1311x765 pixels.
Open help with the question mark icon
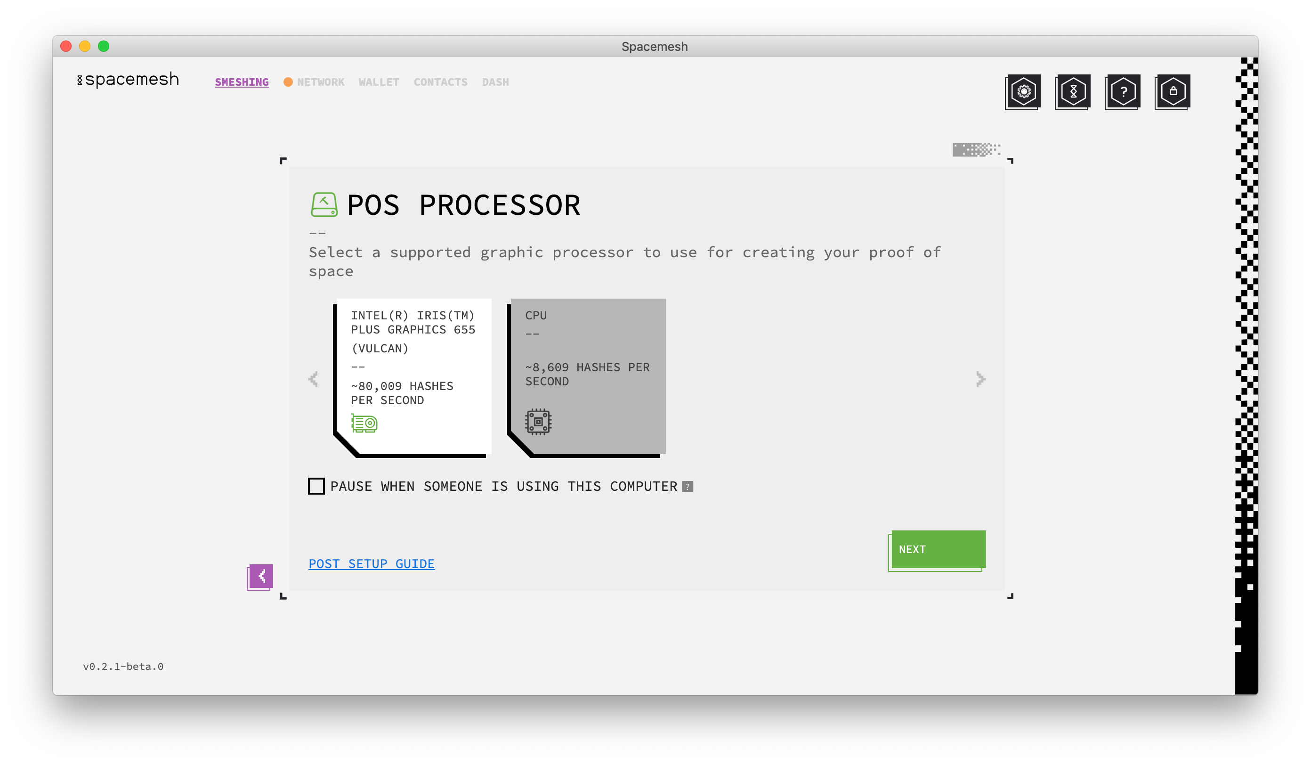click(x=1123, y=91)
